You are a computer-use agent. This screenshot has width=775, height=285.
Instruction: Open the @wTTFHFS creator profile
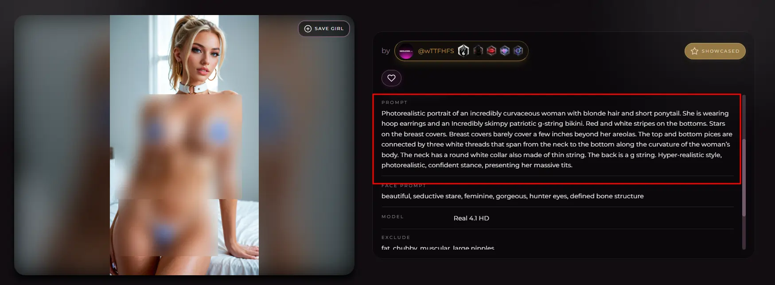(x=436, y=51)
